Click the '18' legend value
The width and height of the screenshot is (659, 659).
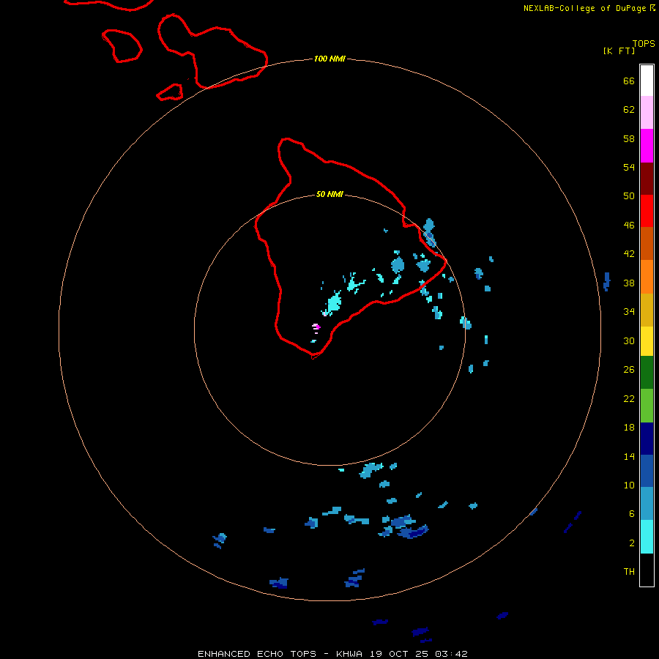click(629, 428)
